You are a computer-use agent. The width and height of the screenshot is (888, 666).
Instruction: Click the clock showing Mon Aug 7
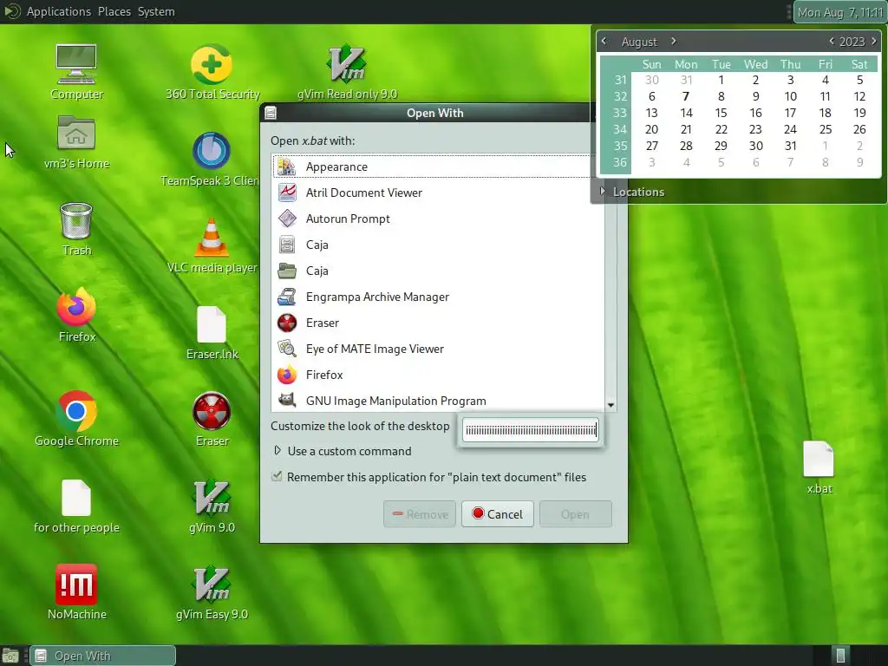[x=839, y=12]
